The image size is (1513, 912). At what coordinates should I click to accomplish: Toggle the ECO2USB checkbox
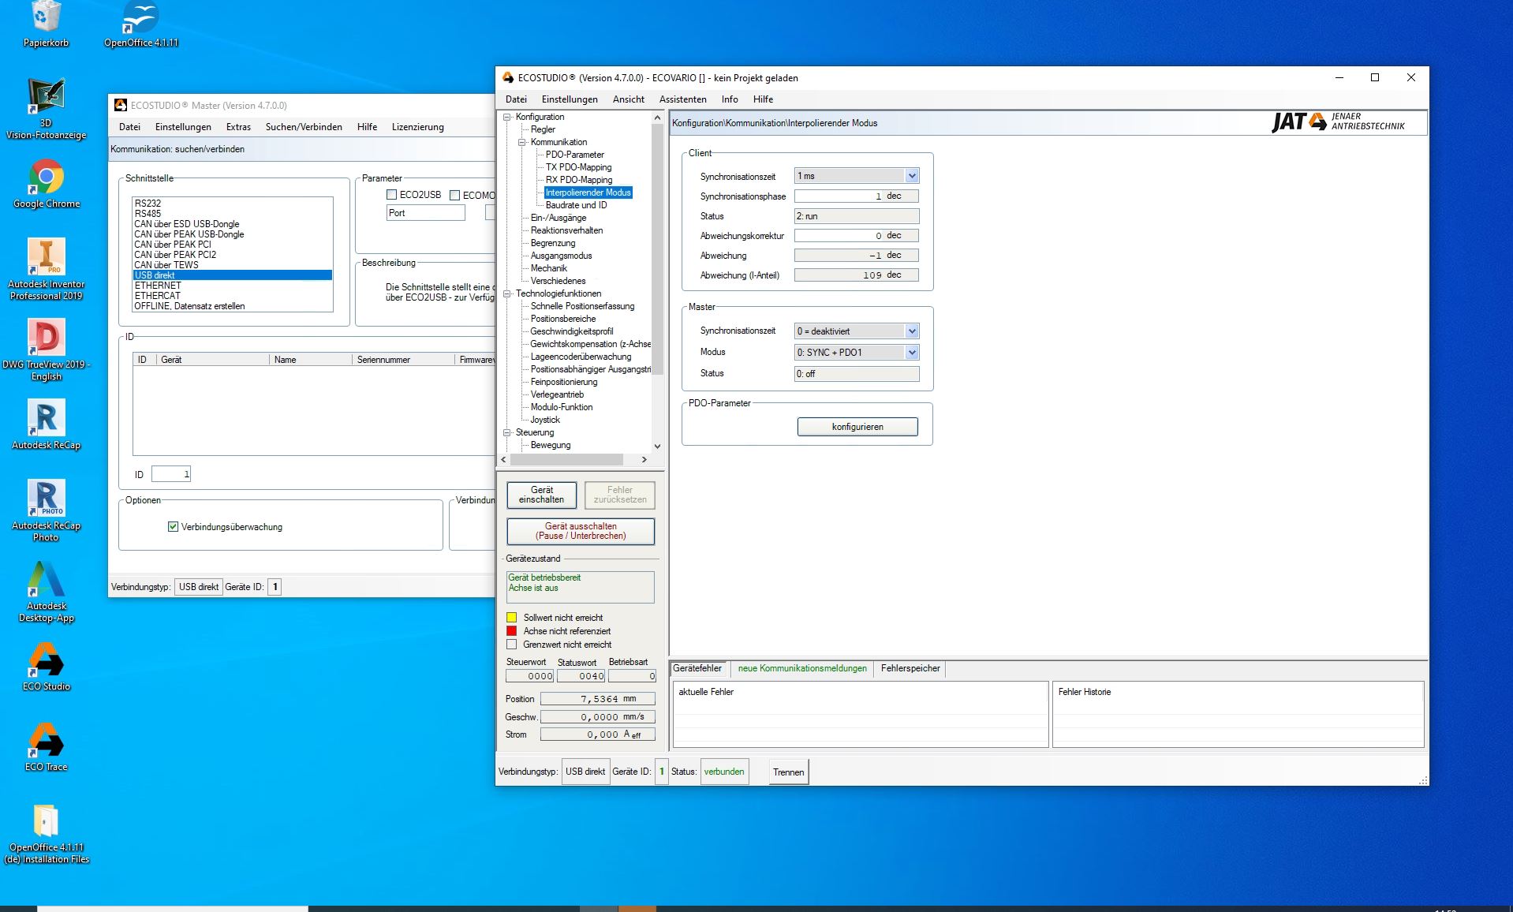pos(391,195)
